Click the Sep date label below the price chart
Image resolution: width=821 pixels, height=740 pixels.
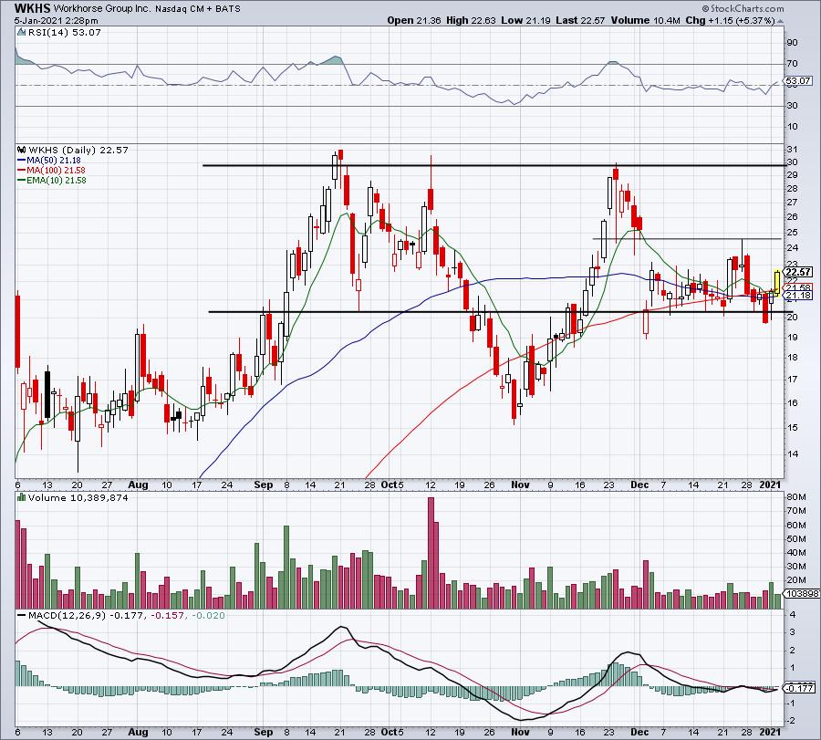click(x=264, y=485)
